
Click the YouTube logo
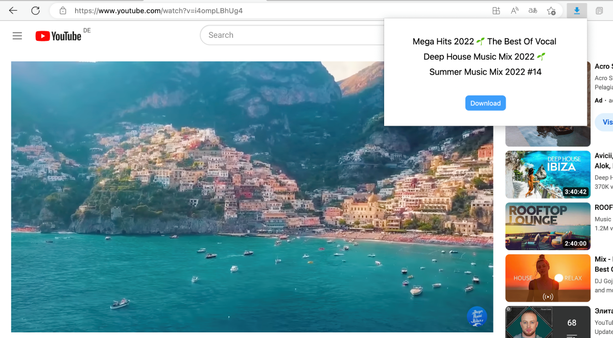point(58,36)
